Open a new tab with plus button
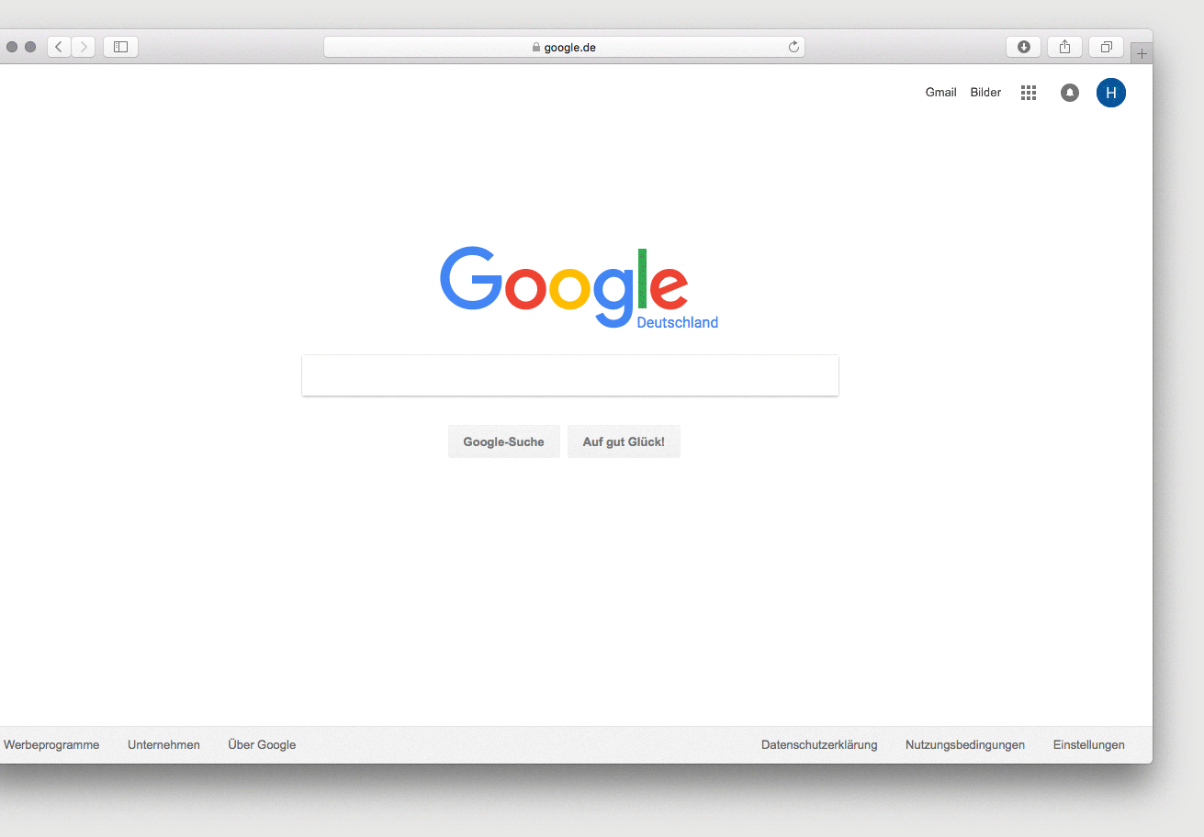The height and width of the screenshot is (837, 1204). pyautogui.click(x=1142, y=53)
